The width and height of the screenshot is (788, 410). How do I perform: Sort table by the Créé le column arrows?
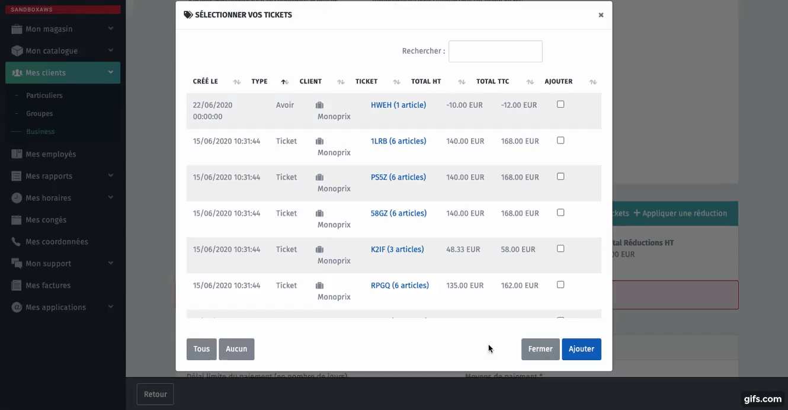(237, 82)
